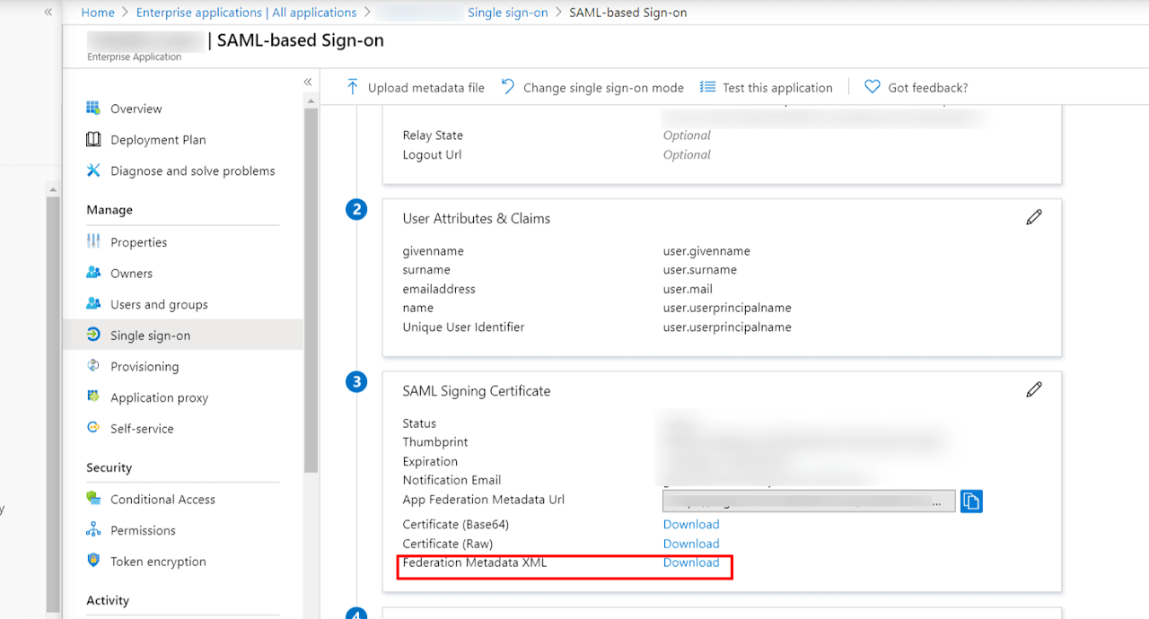The height and width of the screenshot is (619, 1149).
Task: Click the Deployment Plan book icon
Action: (93, 140)
